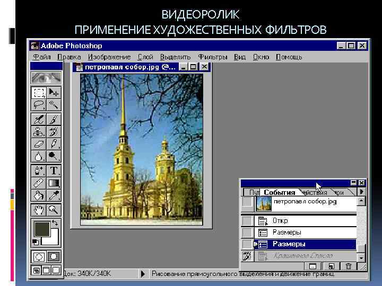Activate the Type (T) tool
Screen dimensions: 382x286
point(54,171)
